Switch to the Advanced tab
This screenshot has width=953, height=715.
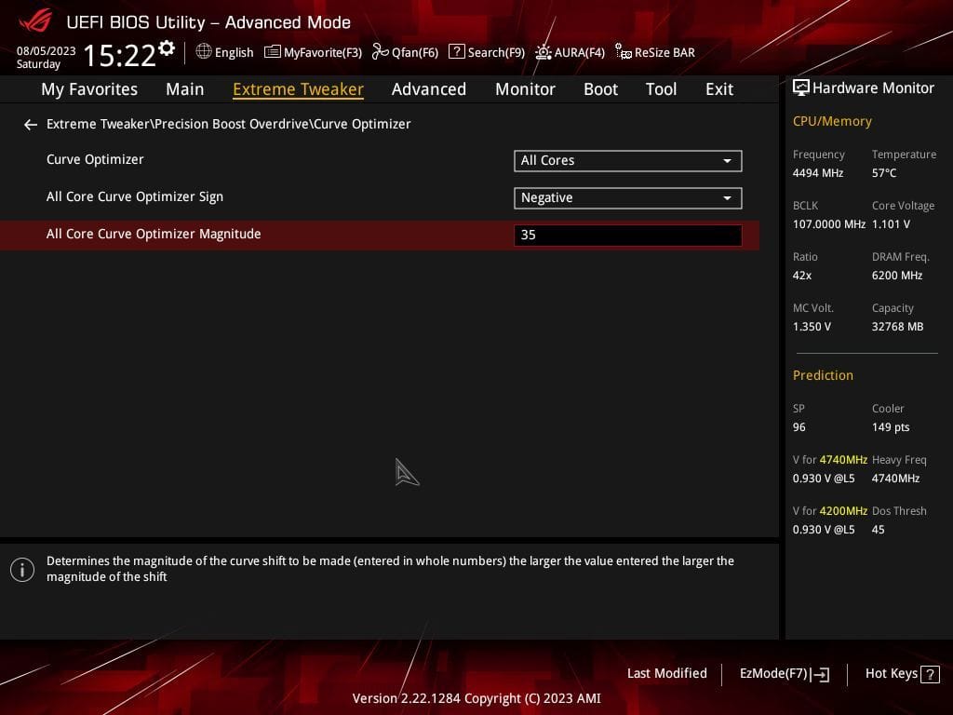[x=428, y=88]
